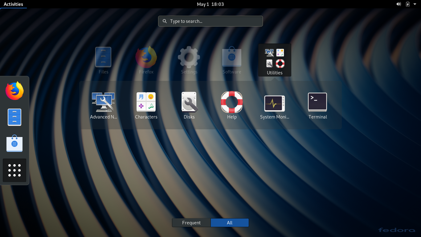Click the Utilities folder icon
421x237 pixels.
[x=275, y=60]
